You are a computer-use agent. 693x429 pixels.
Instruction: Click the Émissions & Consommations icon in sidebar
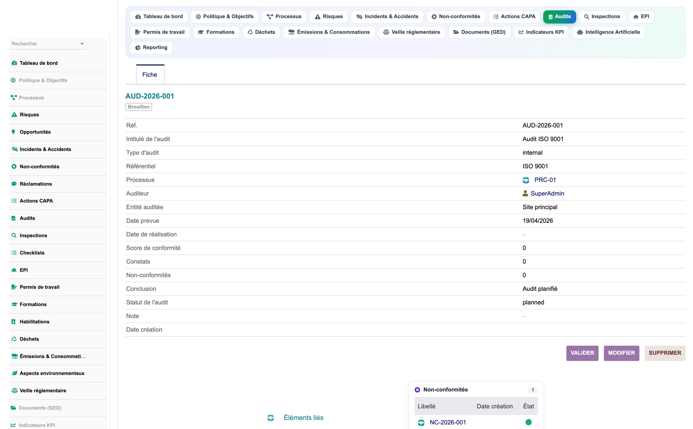click(14, 356)
